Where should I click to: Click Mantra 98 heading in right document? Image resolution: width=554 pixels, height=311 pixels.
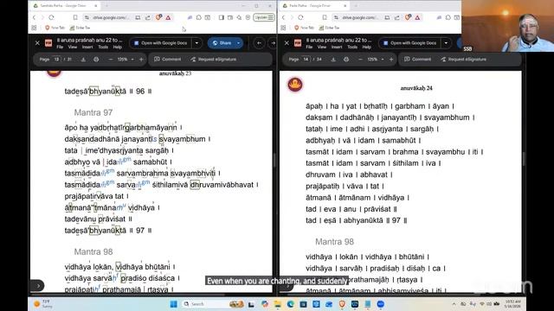click(x=334, y=242)
